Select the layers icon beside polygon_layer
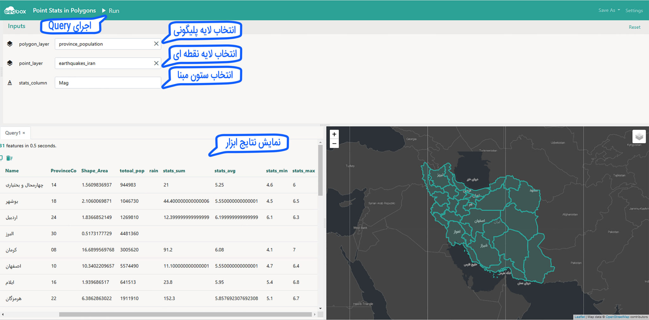Viewport: 649px width, 320px height. [10, 44]
